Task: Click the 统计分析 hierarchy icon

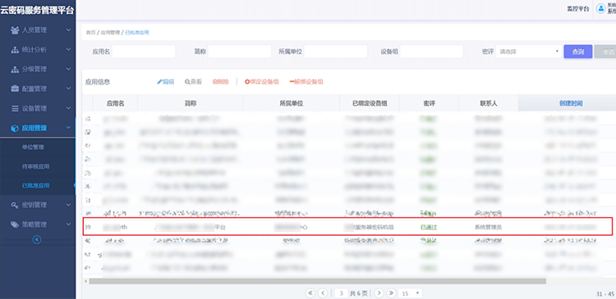Action: tap(15, 50)
